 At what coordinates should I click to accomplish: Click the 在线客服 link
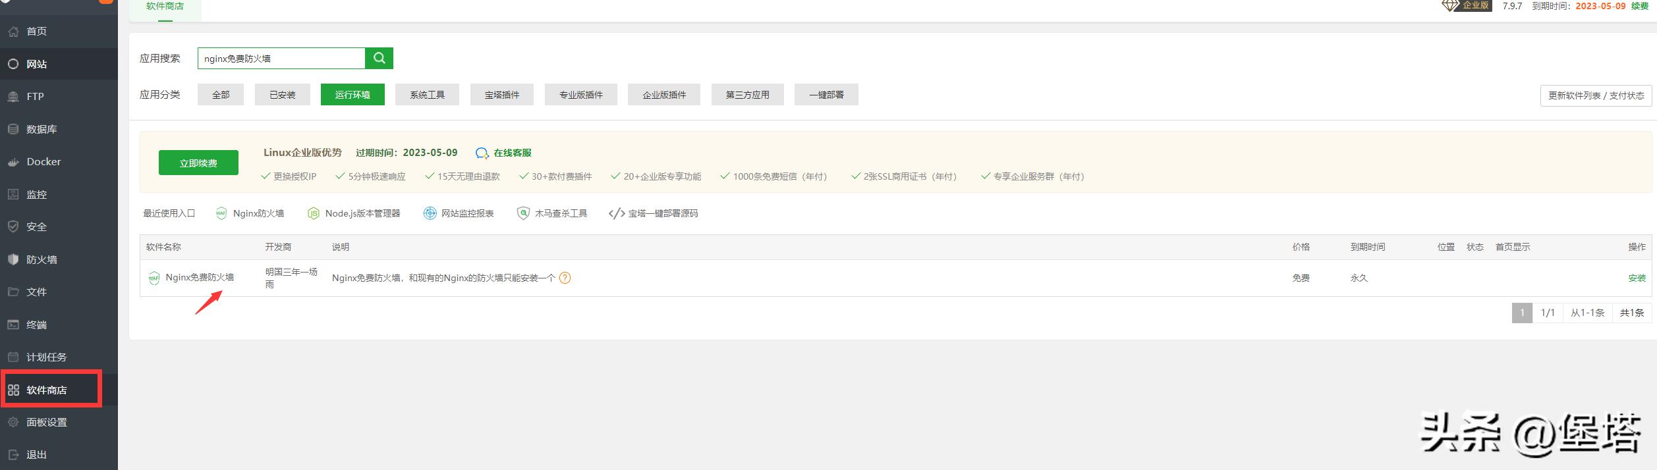[x=513, y=153]
